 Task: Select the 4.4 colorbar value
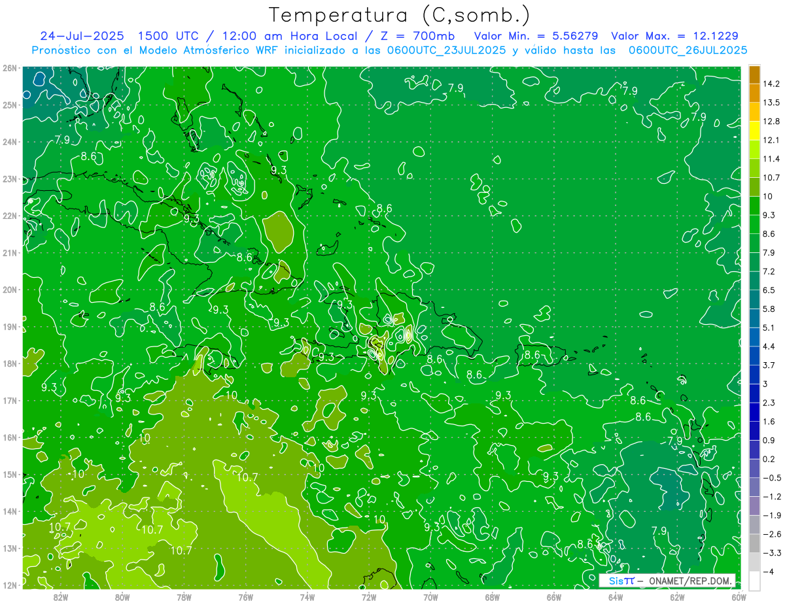coord(769,346)
